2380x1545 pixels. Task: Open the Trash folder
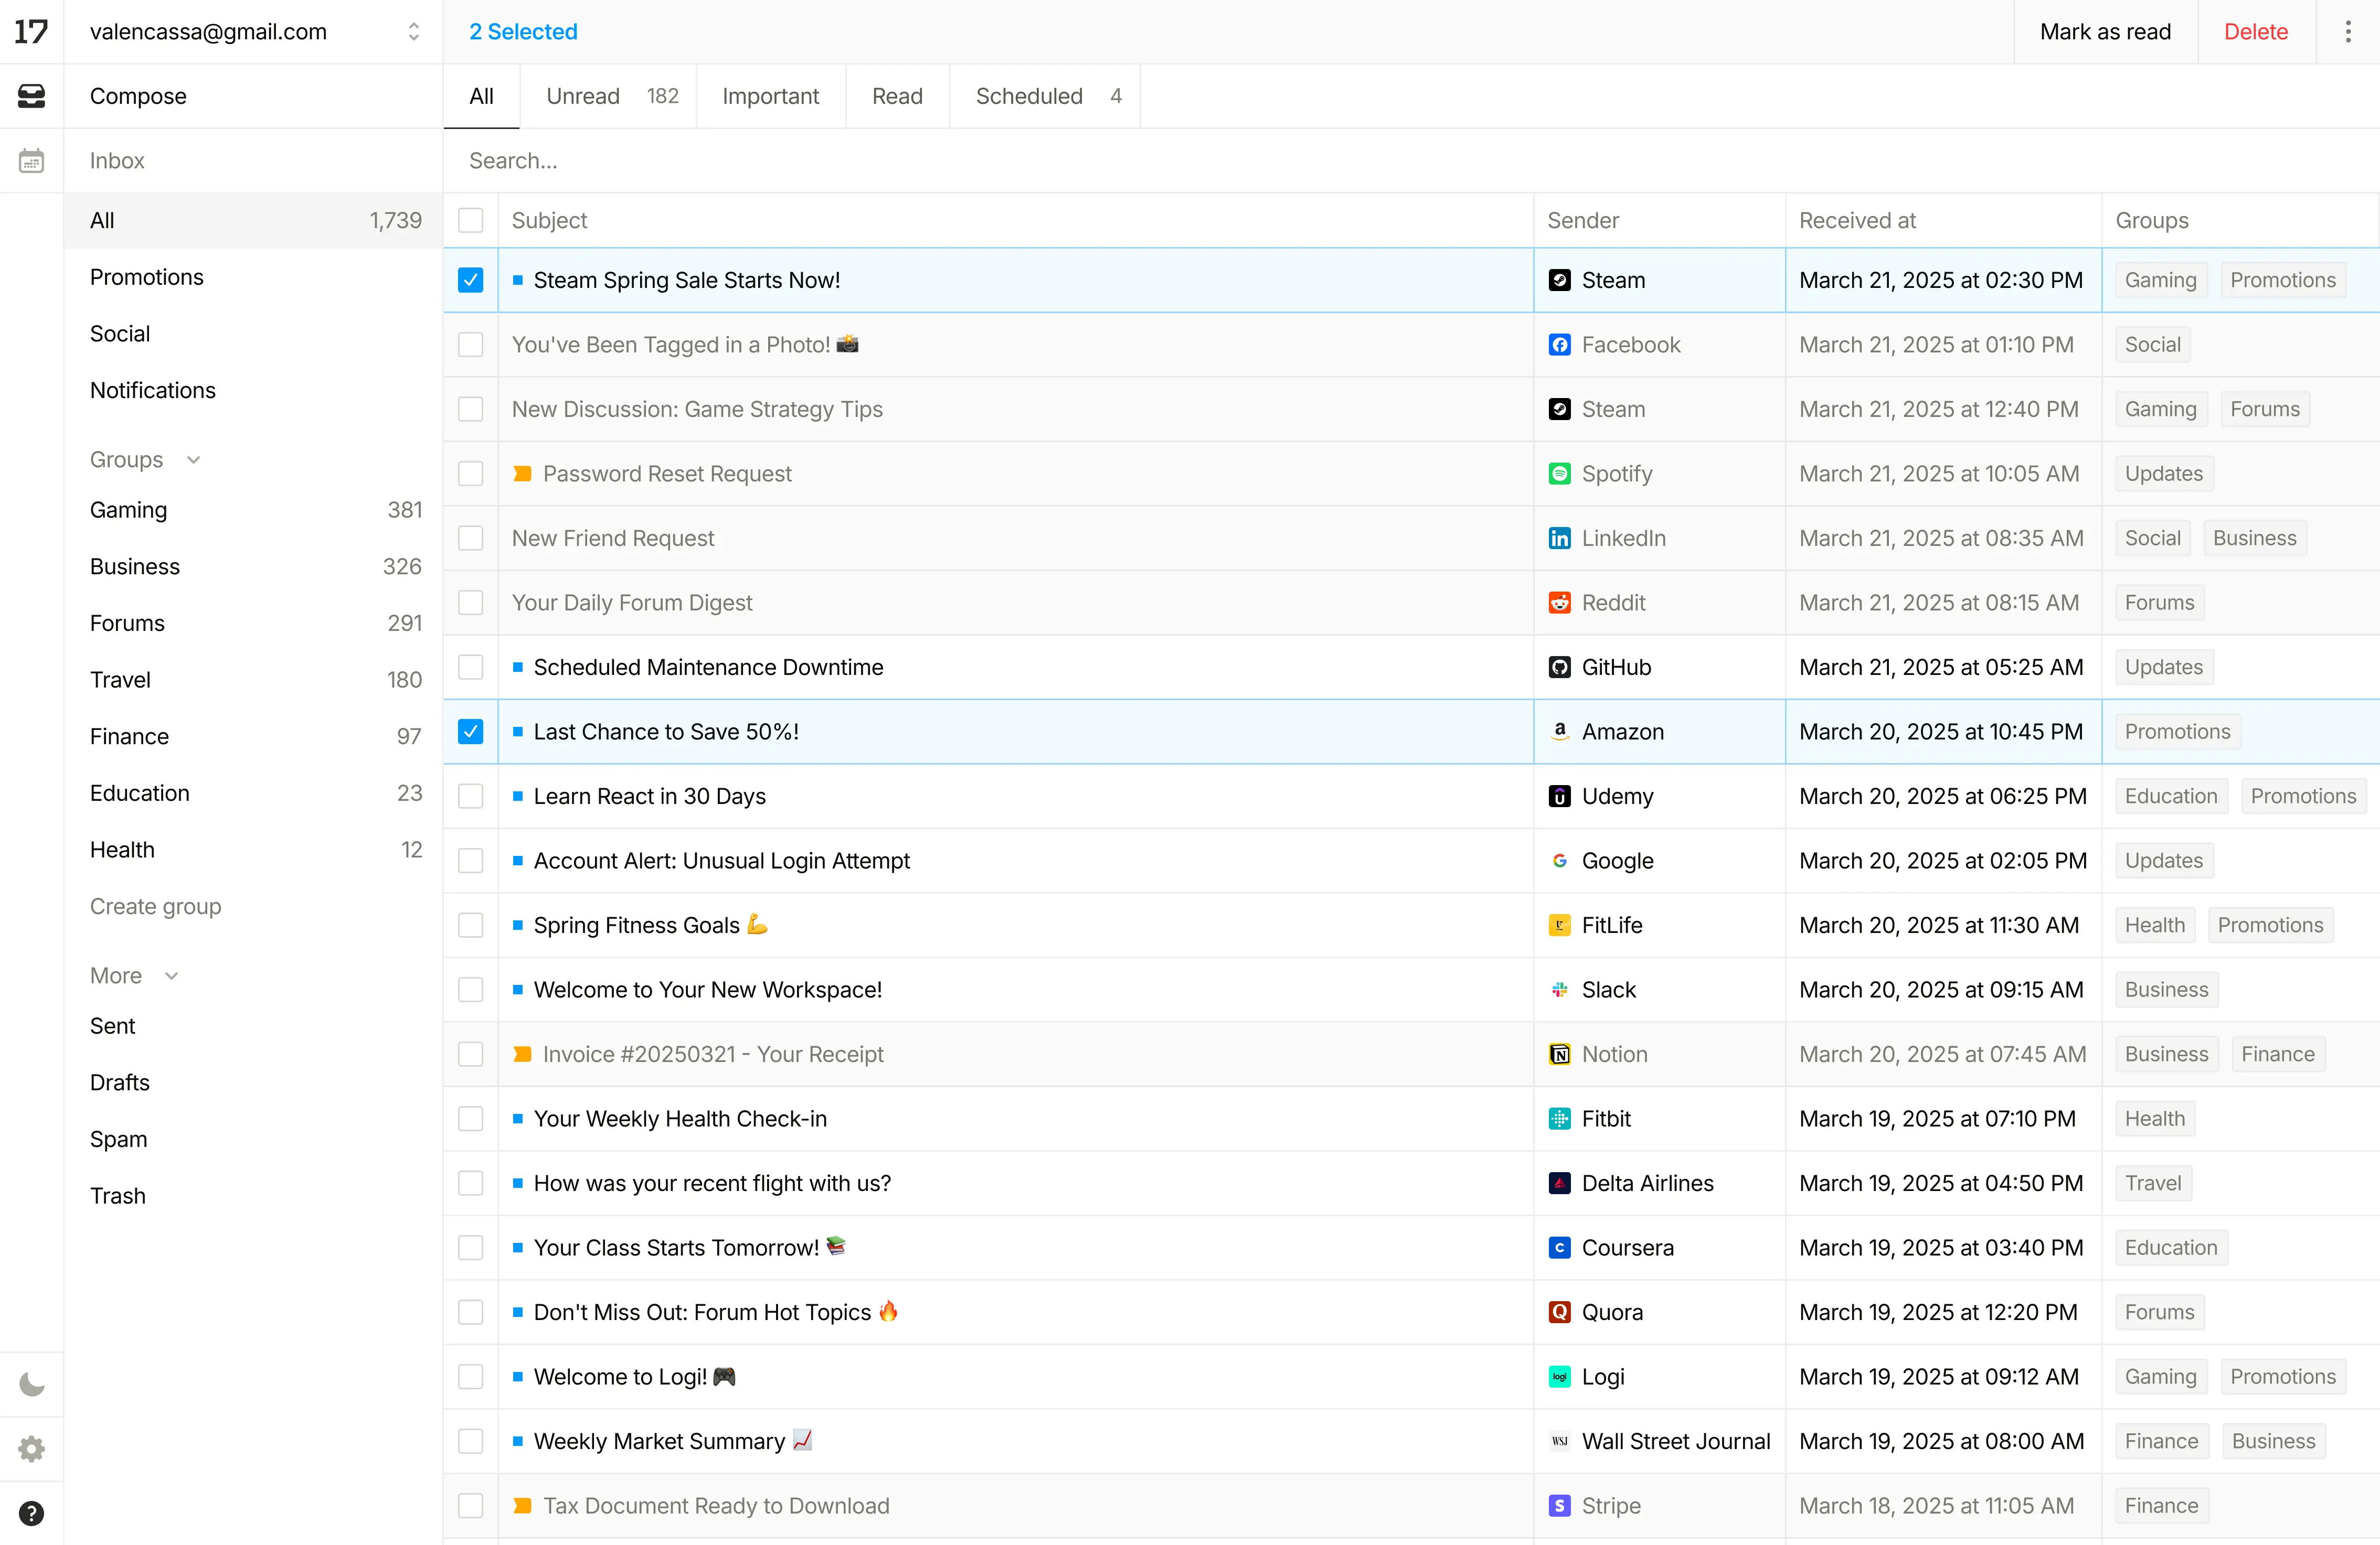click(254, 1196)
